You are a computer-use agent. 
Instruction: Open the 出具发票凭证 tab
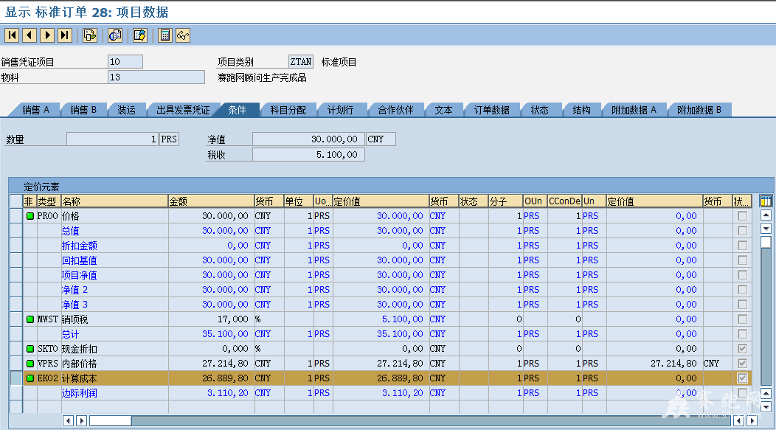coord(183,110)
